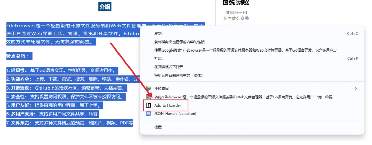The image size is (372, 145).
Task: Click the WeChat QR code image
Action: (x=236, y=3)
